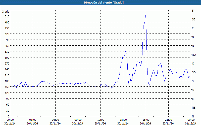201x126 pixels.
Task: Select the 'Grado' unit label on the left axis
Action: tap(6, 12)
